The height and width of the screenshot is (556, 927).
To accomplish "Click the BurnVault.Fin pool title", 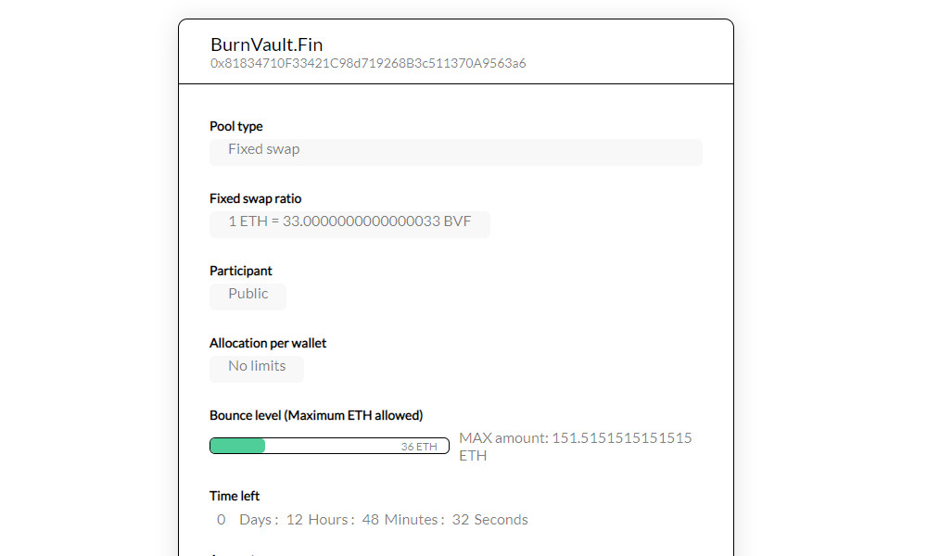I will pyautogui.click(x=267, y=44).
